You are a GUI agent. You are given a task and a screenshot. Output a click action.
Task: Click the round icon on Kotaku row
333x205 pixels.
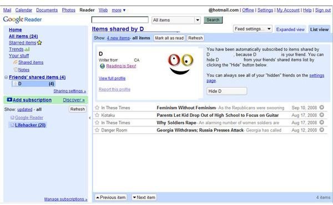322,115
